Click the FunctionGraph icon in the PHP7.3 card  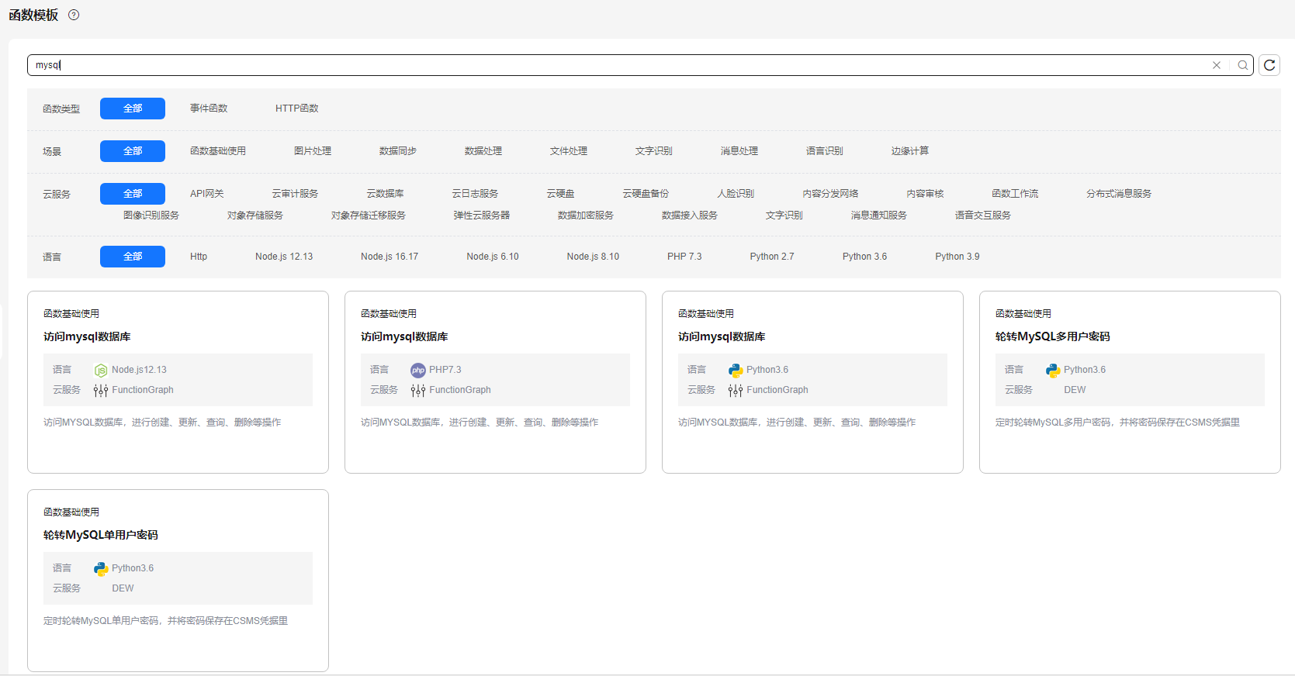coord(417,391)
